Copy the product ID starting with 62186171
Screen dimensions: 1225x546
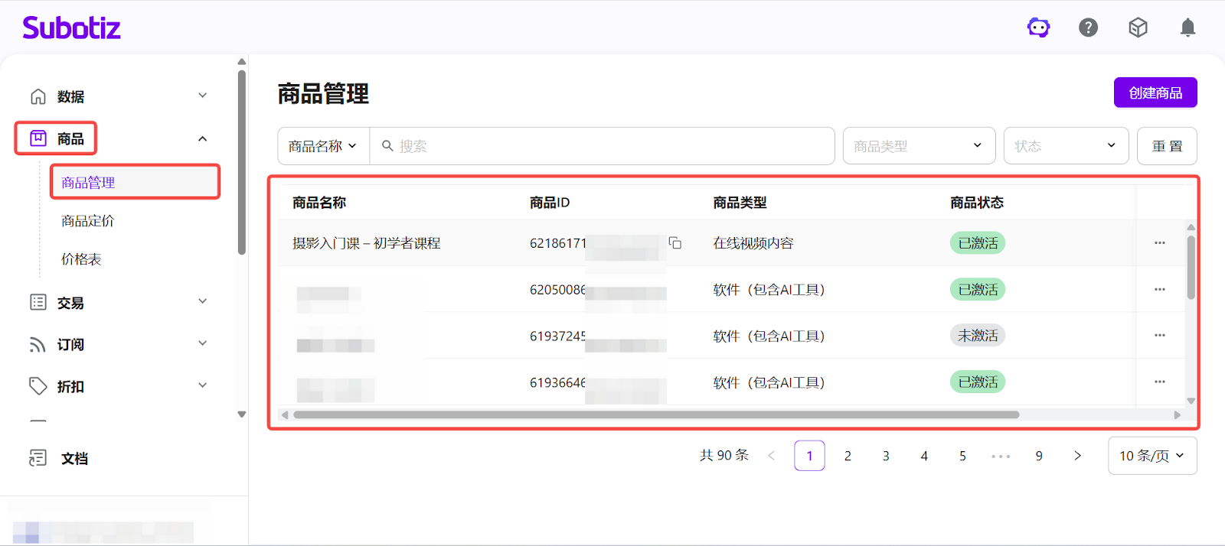pos(675,243)
